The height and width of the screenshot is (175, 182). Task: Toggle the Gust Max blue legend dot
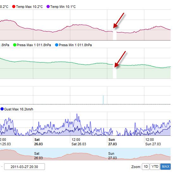tap(2, 109)
